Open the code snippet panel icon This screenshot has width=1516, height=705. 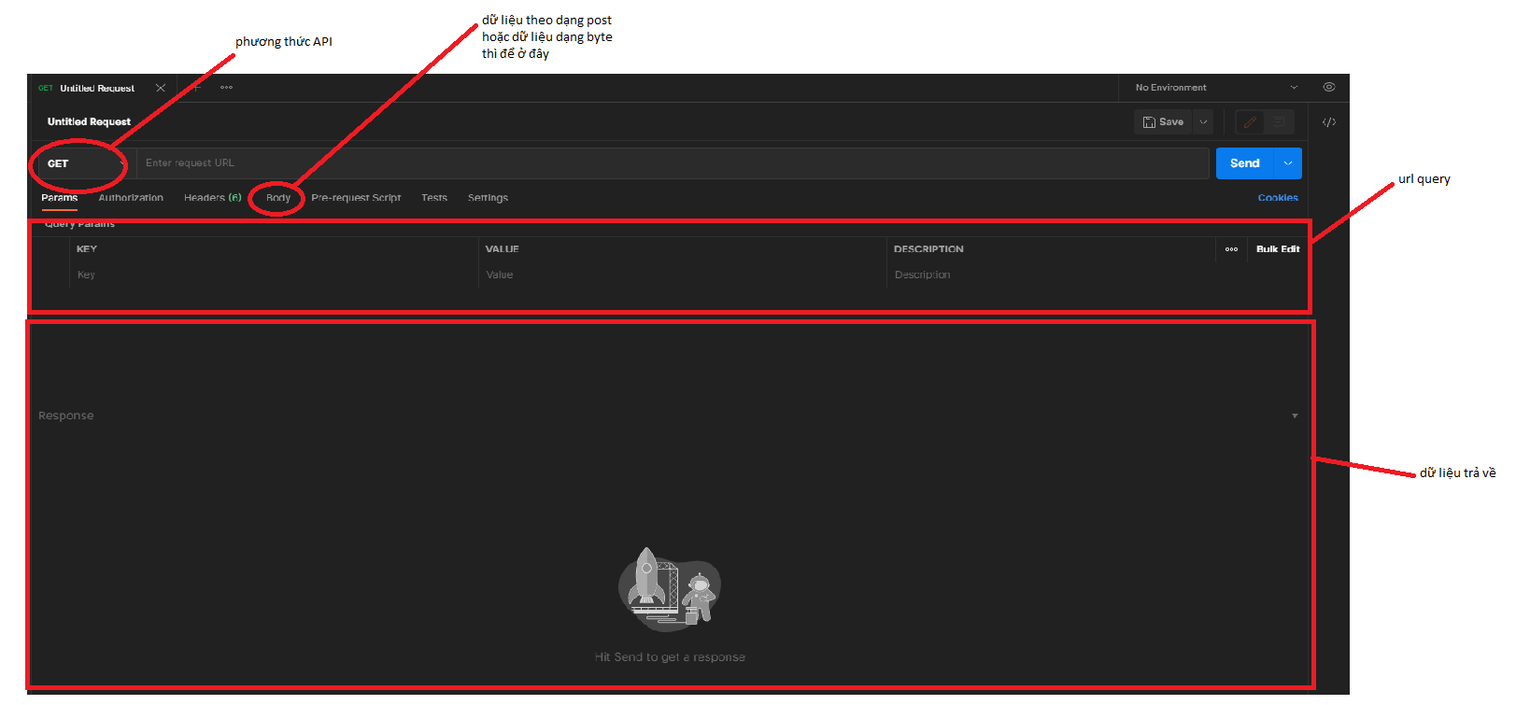click(x=1329, y=122)
